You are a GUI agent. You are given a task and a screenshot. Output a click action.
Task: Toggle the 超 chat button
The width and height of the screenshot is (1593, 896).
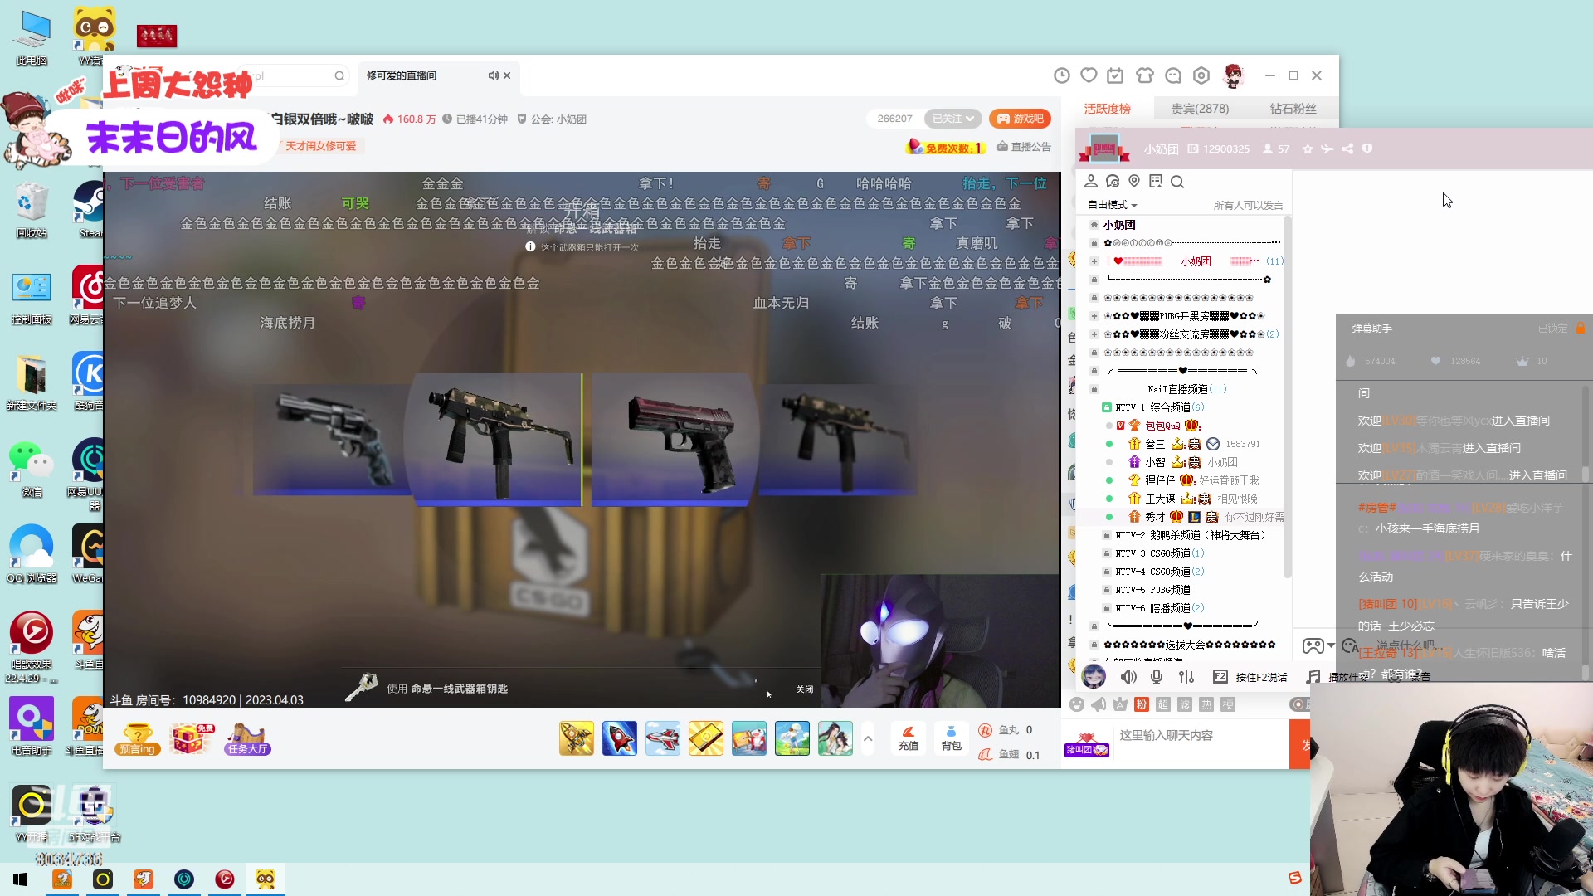[1163, 704]
